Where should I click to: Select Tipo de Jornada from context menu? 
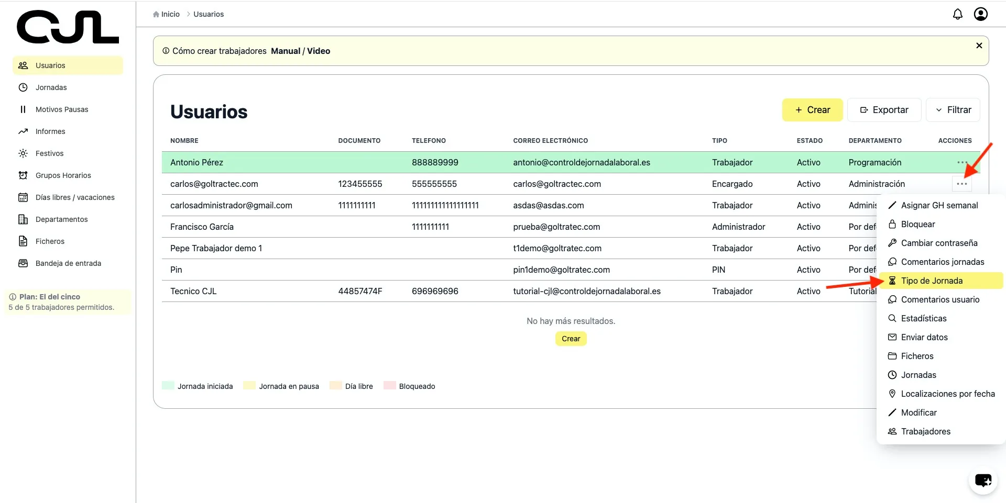pos(931,281)
